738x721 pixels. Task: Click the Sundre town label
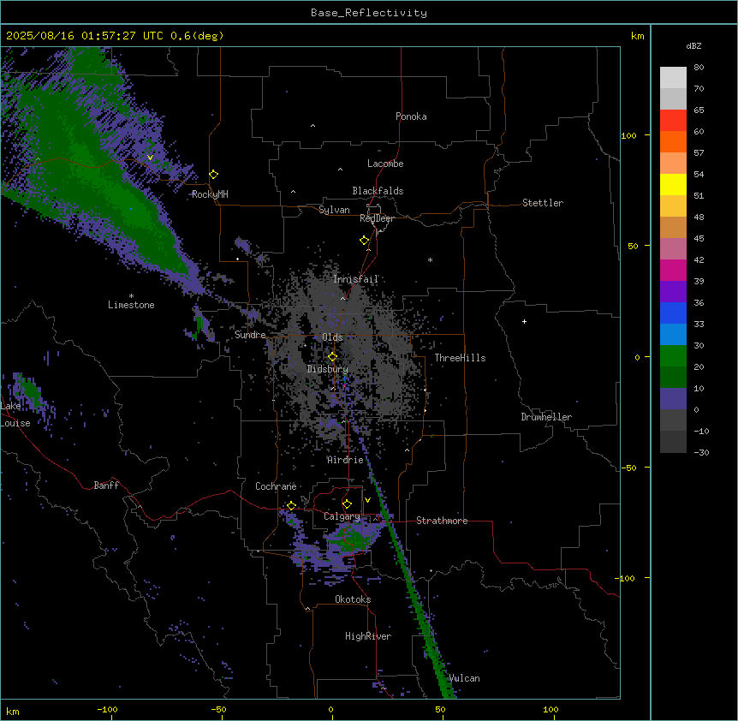click(x=250, y=335)
